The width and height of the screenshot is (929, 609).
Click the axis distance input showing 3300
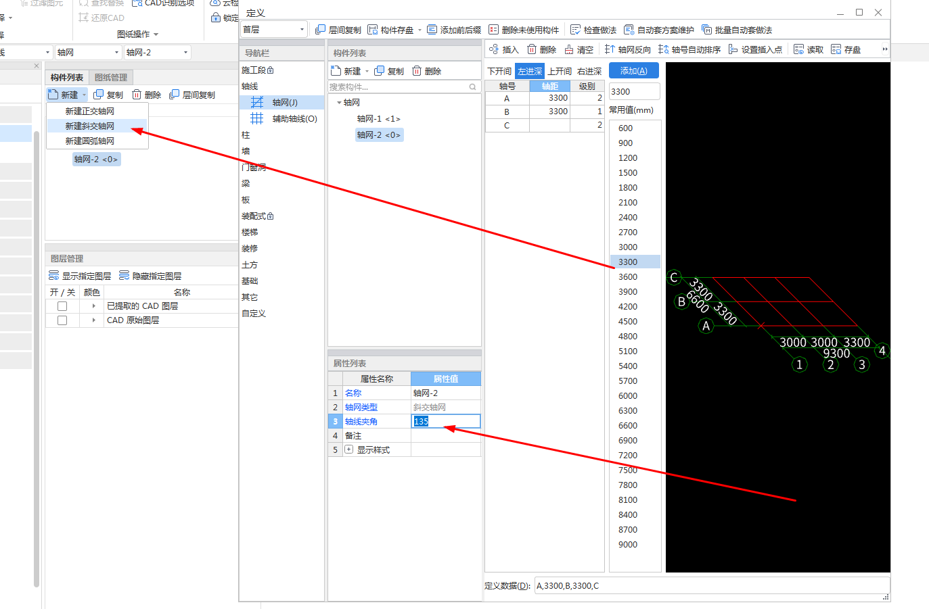[x=634, y=92]
